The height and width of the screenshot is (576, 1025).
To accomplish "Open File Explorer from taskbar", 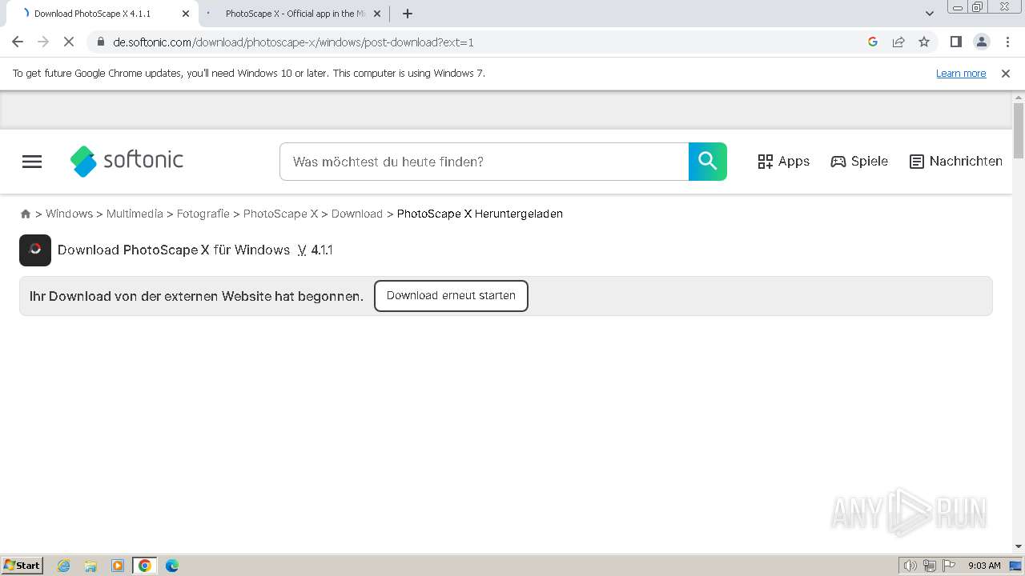I will point(90,566).
